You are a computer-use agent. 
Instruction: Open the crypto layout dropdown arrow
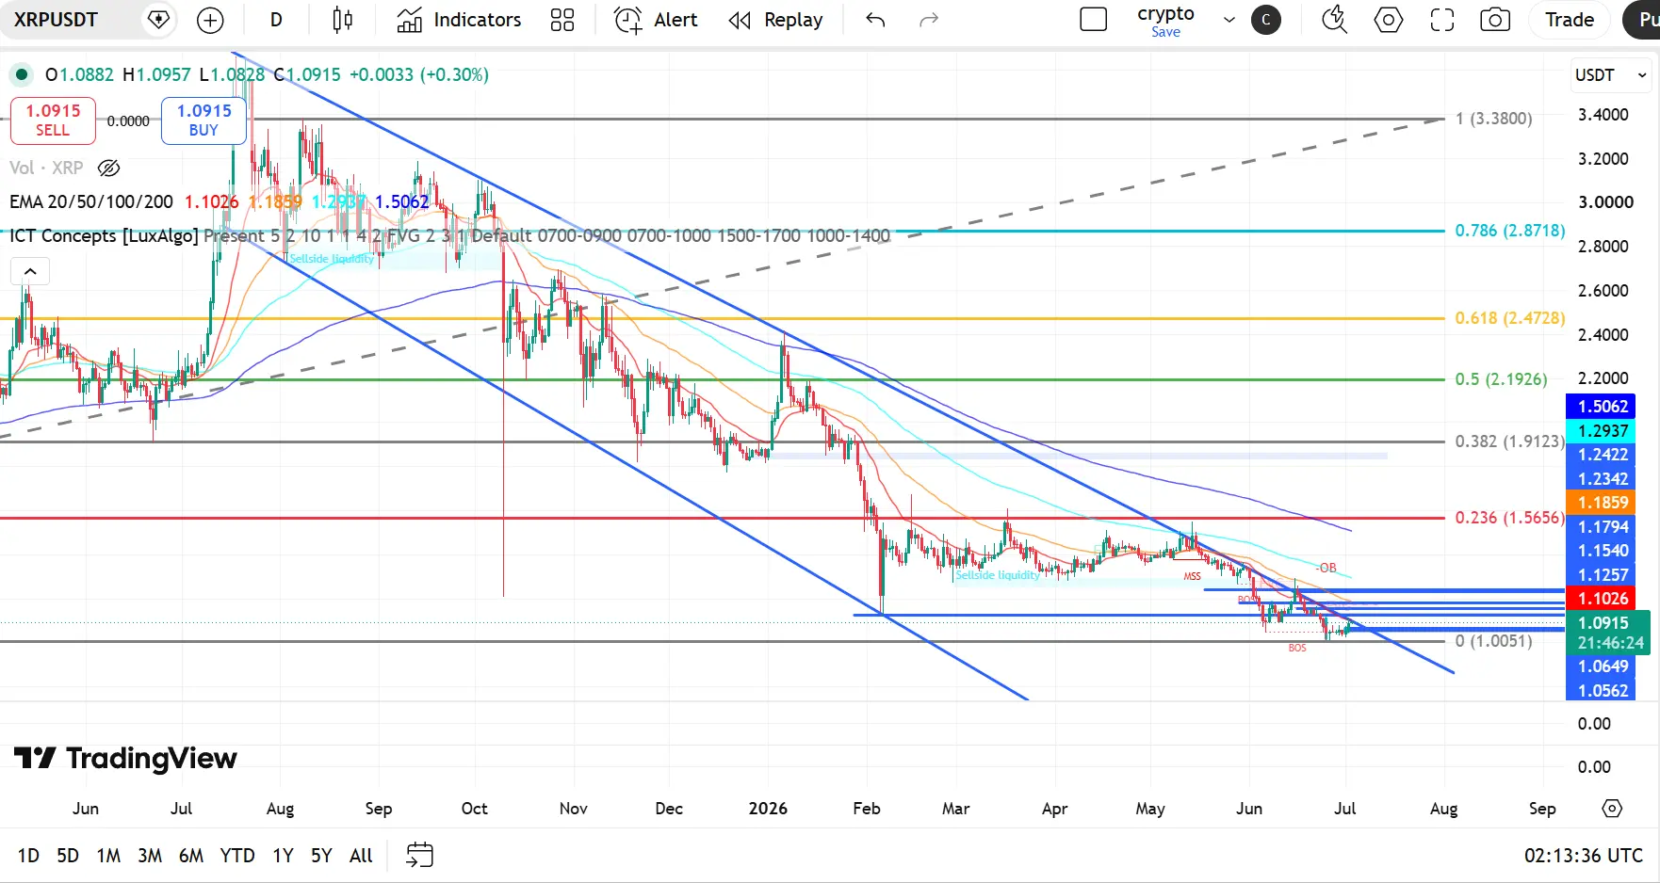tap(1229, 20)
